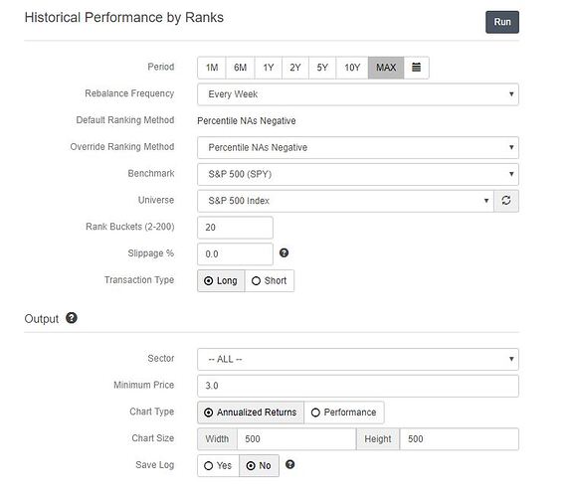Edit the chart Height field
Screen dimensions: 571x497
460,438
